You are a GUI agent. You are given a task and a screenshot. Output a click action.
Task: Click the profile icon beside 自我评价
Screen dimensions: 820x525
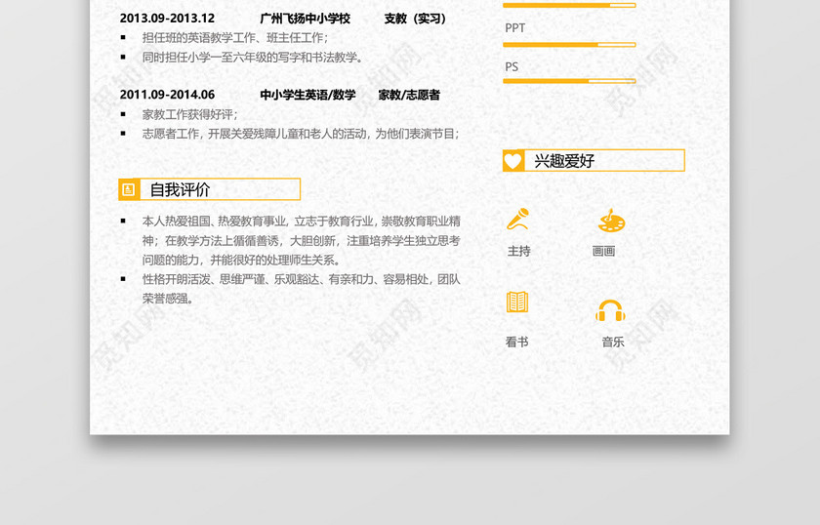click(x=129, y=189)
